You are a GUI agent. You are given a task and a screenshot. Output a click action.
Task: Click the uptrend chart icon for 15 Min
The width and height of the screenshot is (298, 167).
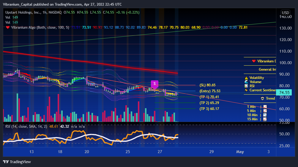click(265, 119)
